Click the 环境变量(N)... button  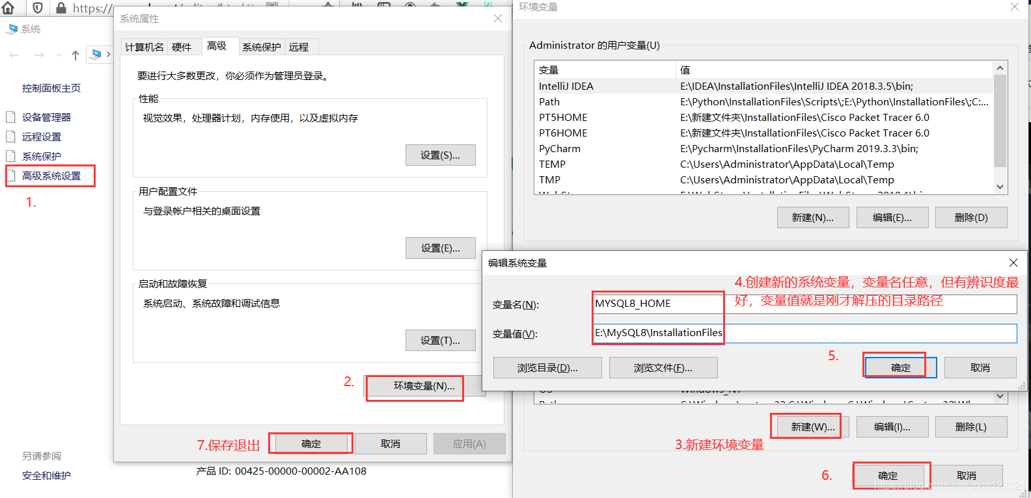(424, 386)
